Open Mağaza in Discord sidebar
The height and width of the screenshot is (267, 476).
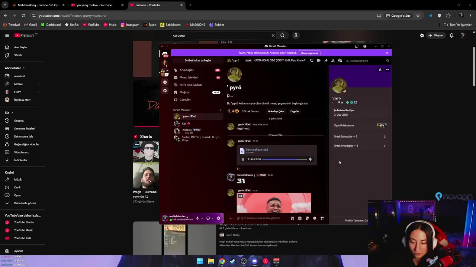click(197, 92)
